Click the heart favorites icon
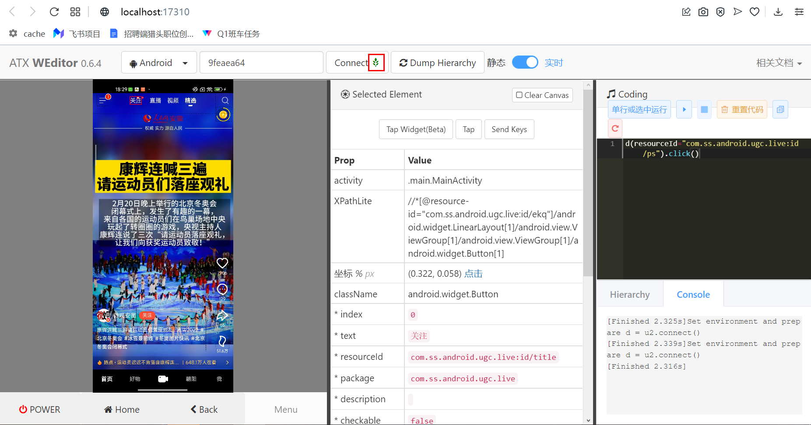811x425 pixels. (x=755, y=12)
